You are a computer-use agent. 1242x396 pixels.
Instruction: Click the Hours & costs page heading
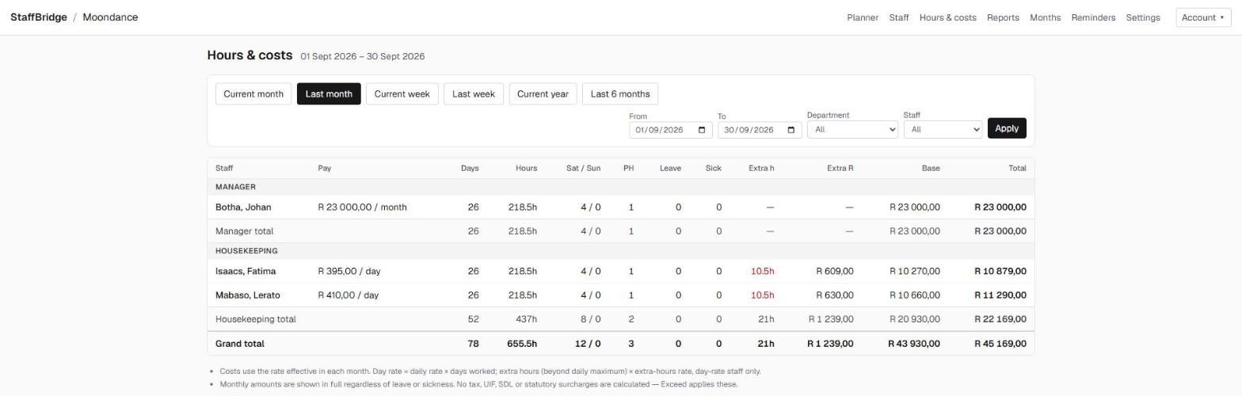(x=250, y=55)
